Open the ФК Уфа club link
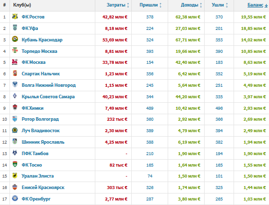The width and height of the screenshot is (269, 205). pyautogui.click(x=29, y=28)
